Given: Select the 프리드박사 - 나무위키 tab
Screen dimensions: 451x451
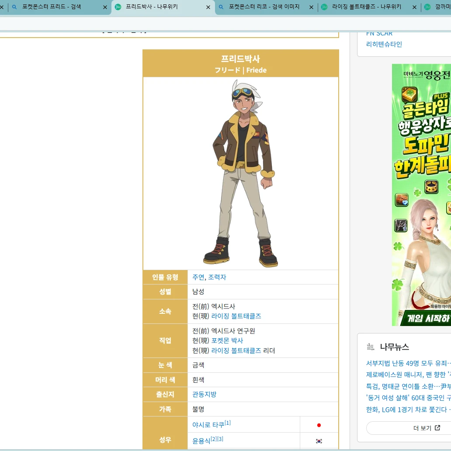Looking at the screenshot, I should pos(163,7).
